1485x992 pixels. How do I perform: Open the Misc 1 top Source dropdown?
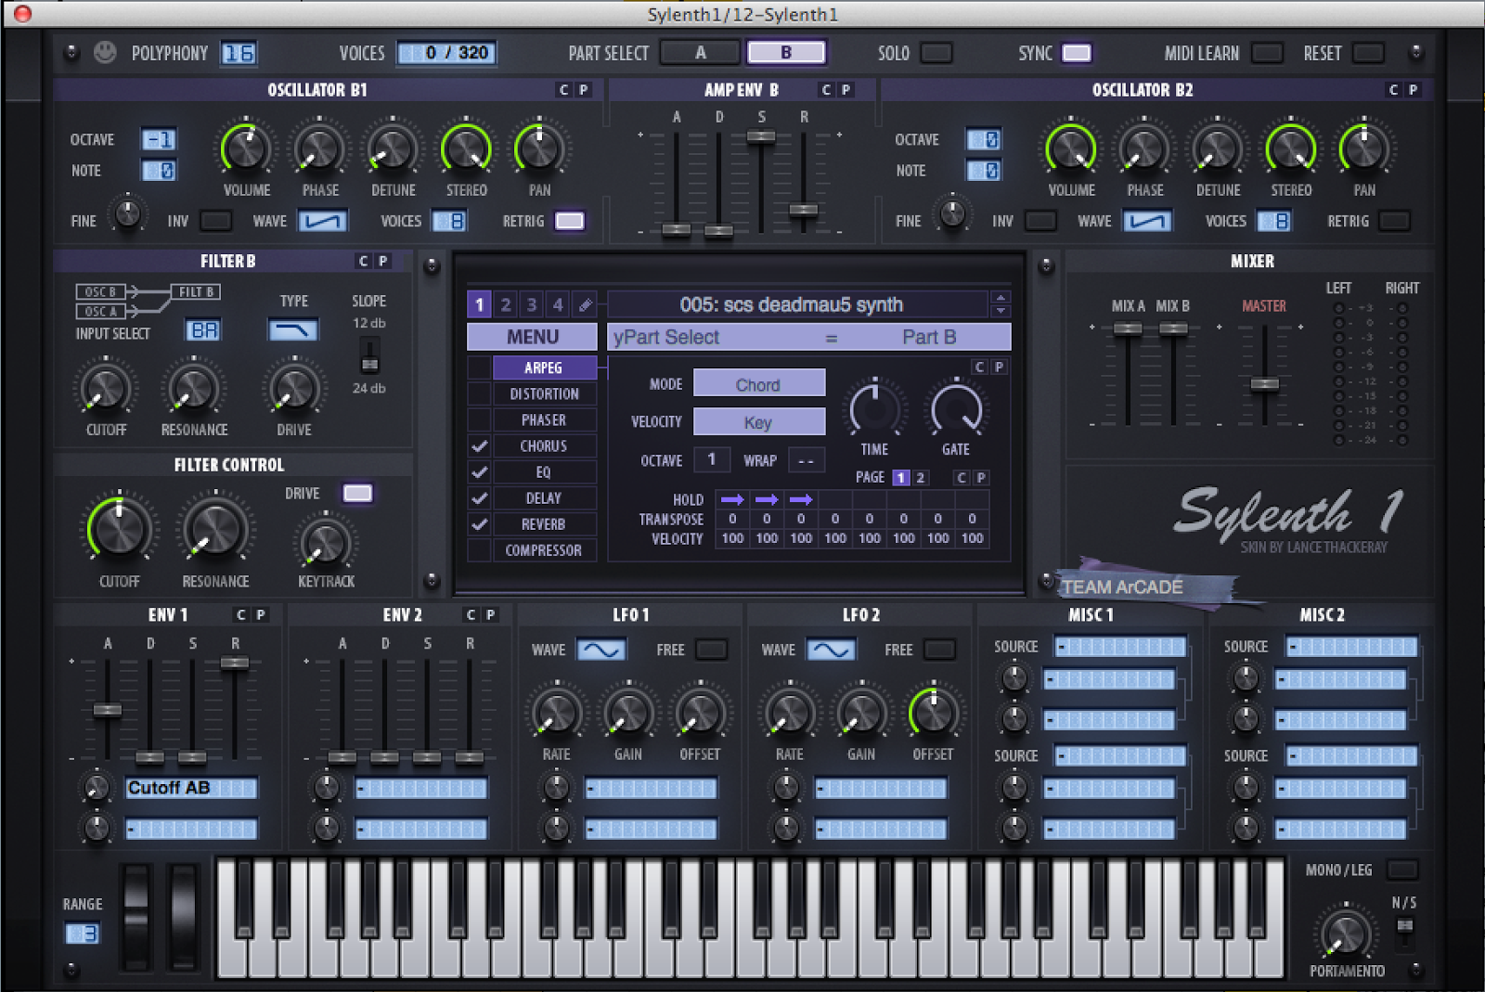[x=1121, y=647]
